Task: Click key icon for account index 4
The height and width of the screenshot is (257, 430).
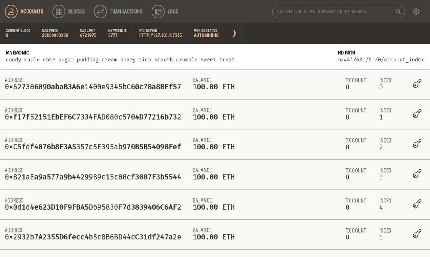Action: pos(416,204)
